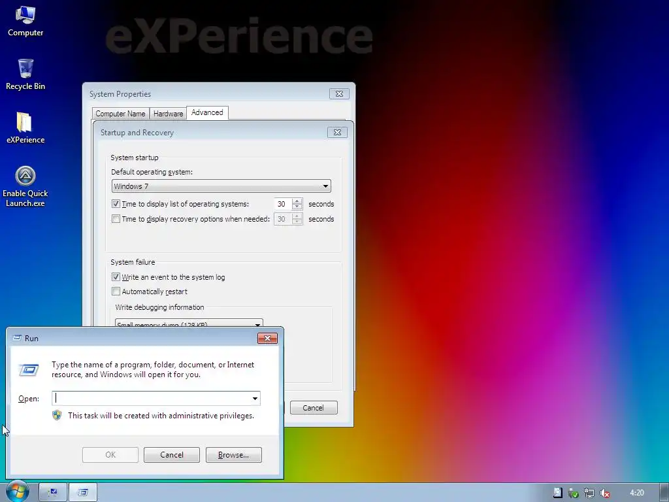Increase operating systems list display seconds

click(x=297, y=201)
